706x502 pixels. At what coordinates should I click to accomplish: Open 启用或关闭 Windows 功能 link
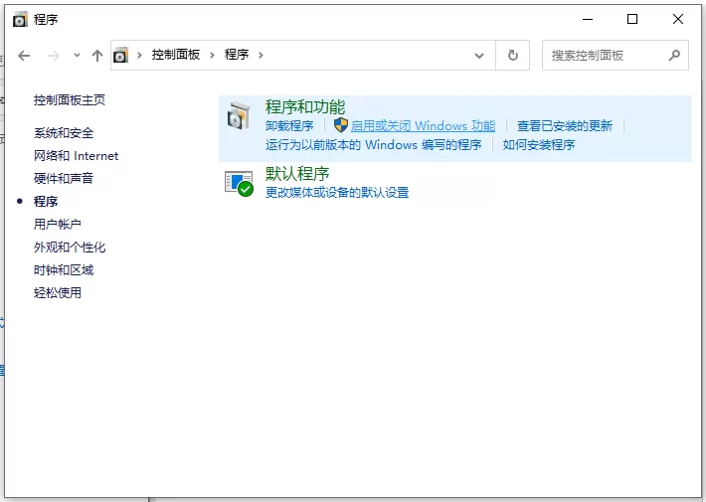point(423,125)
